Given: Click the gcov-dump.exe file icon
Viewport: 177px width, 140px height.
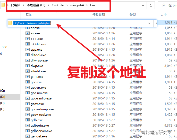Looking at the screenshot, I should (x=27, y=109).
